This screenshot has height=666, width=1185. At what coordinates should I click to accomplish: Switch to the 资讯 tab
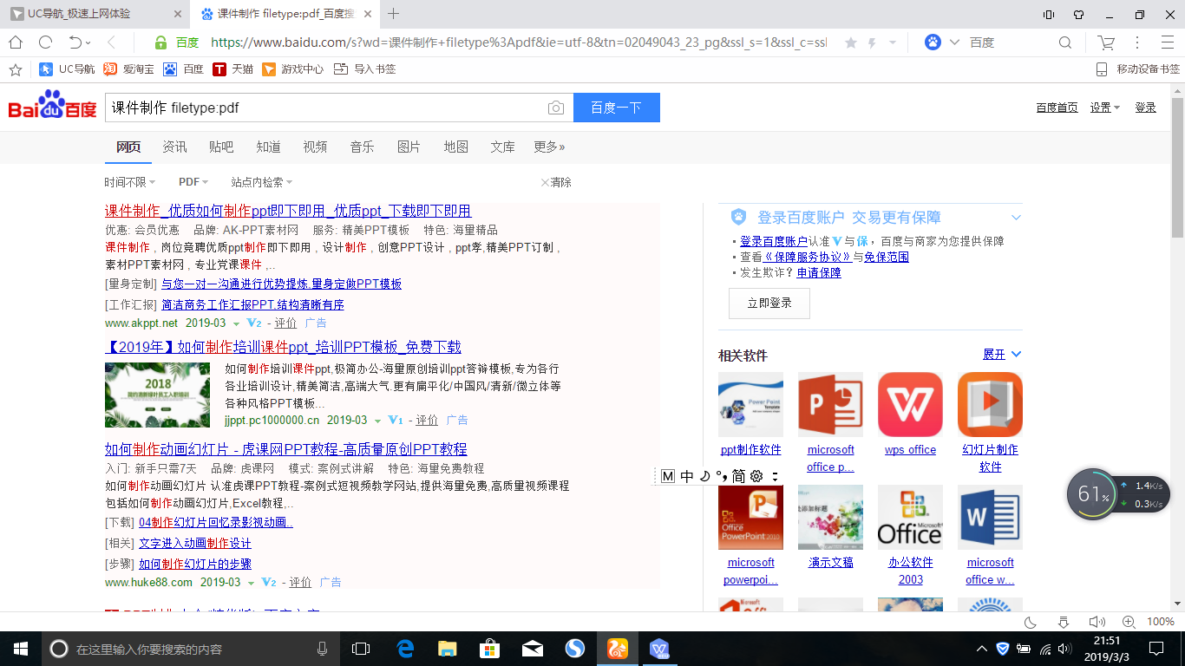point(174,147)
